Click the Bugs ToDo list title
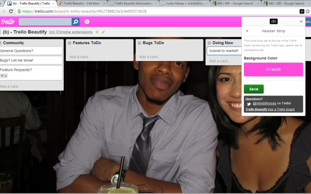Screen dimensions: 311x194 [154, 43]
